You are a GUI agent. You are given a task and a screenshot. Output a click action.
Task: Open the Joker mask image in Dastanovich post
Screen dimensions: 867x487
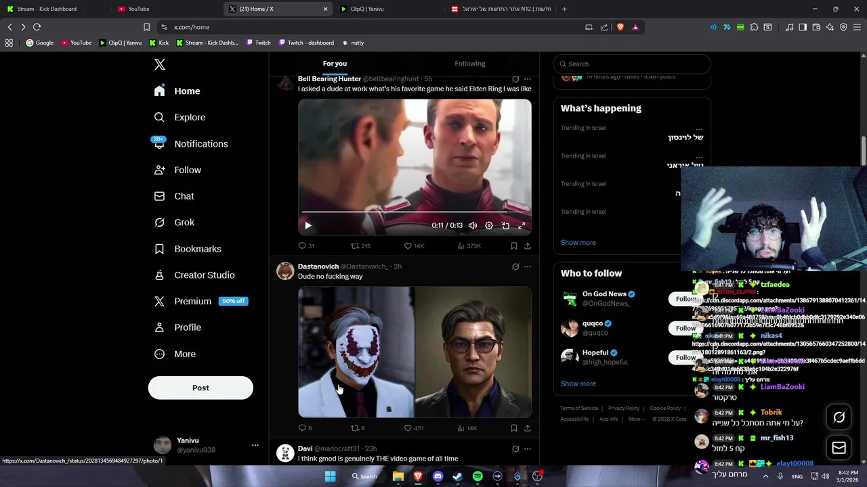pyautogui.click(x=356, y=352)
